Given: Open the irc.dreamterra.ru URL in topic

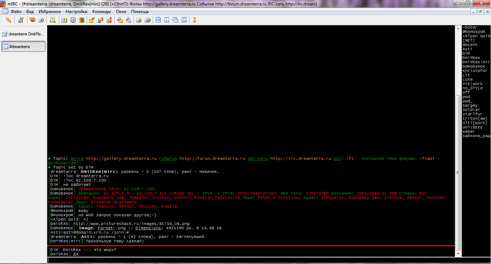Looking at the screenshot, I should point(301,159).
